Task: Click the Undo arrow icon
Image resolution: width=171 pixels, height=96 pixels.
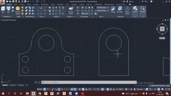Action: (28, 1)
